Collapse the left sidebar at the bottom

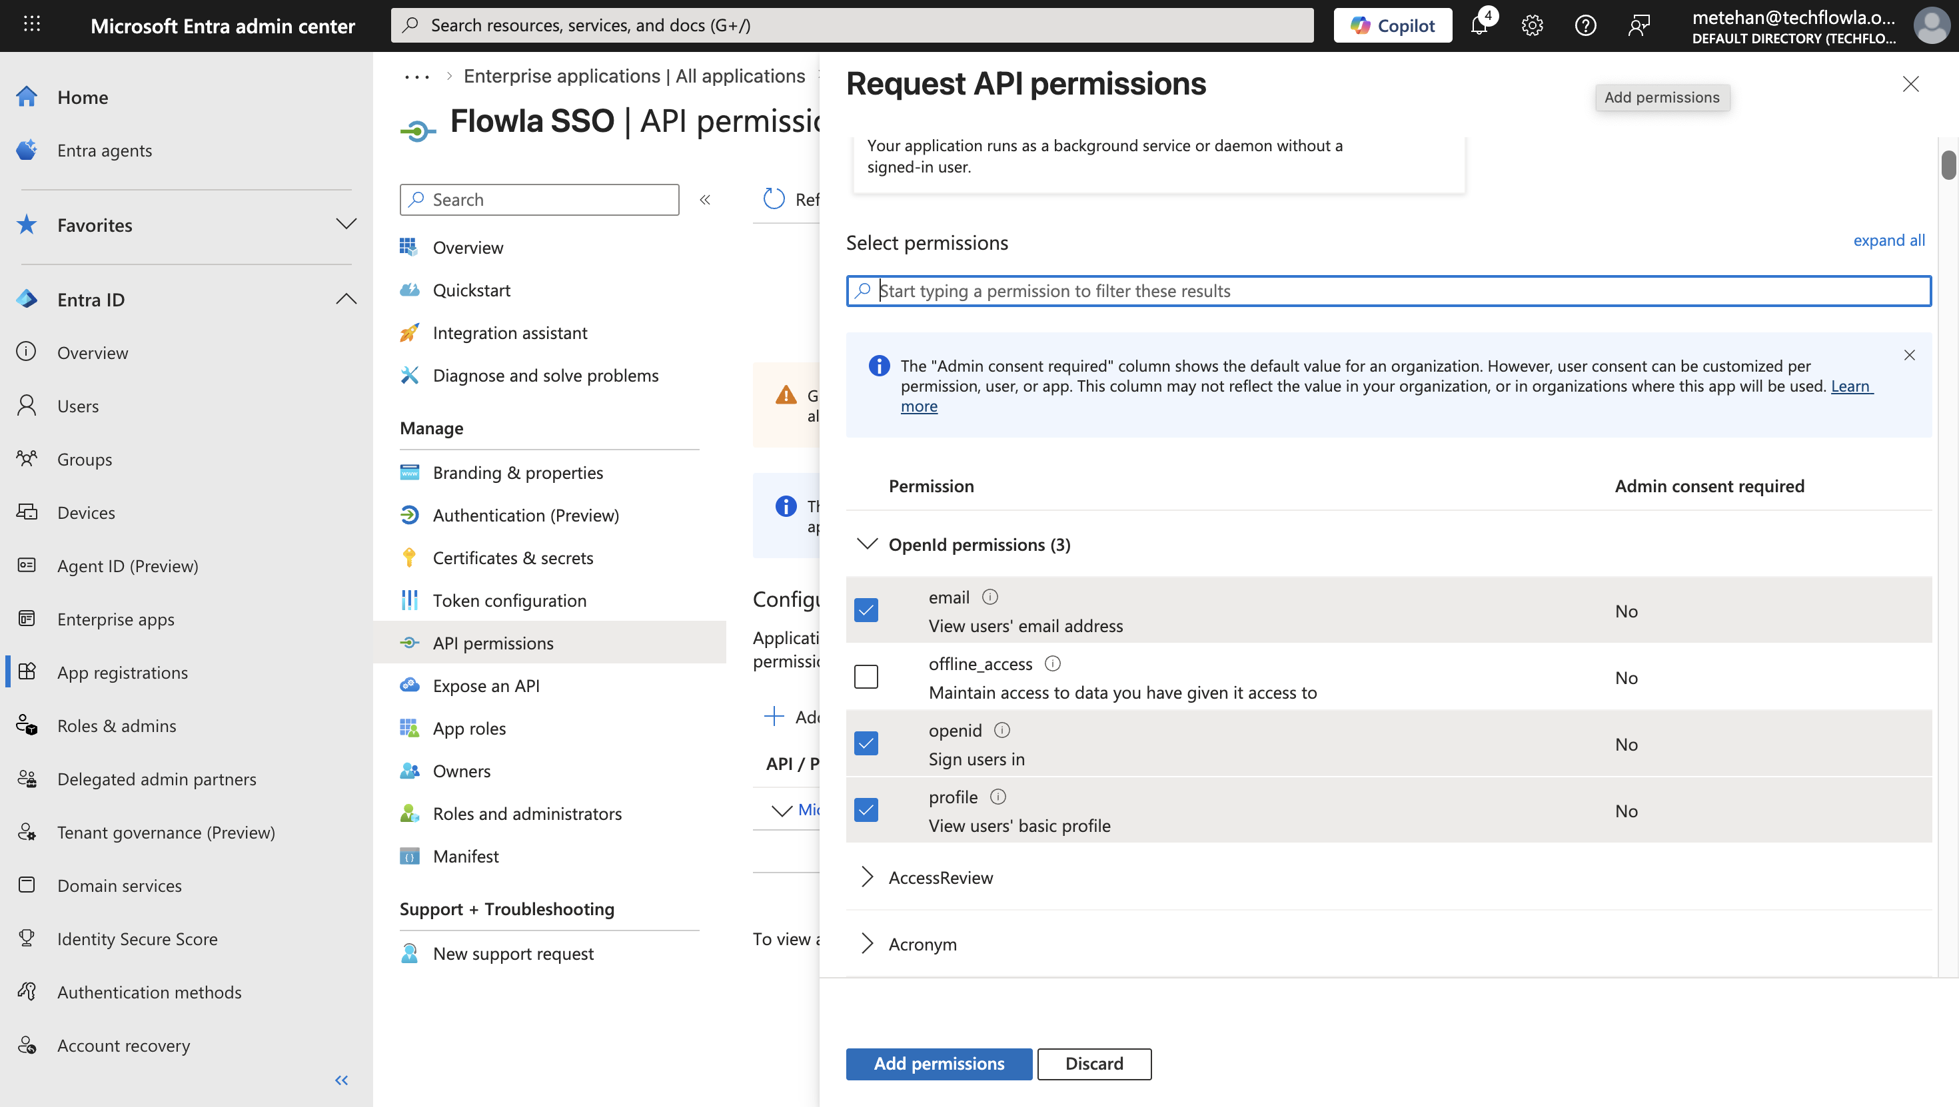click(341, 1080)
